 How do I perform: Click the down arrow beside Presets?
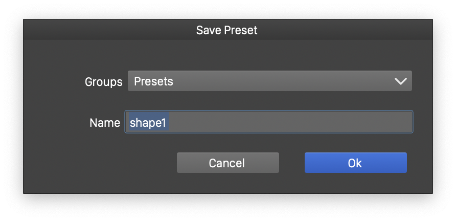pos(400,81)
